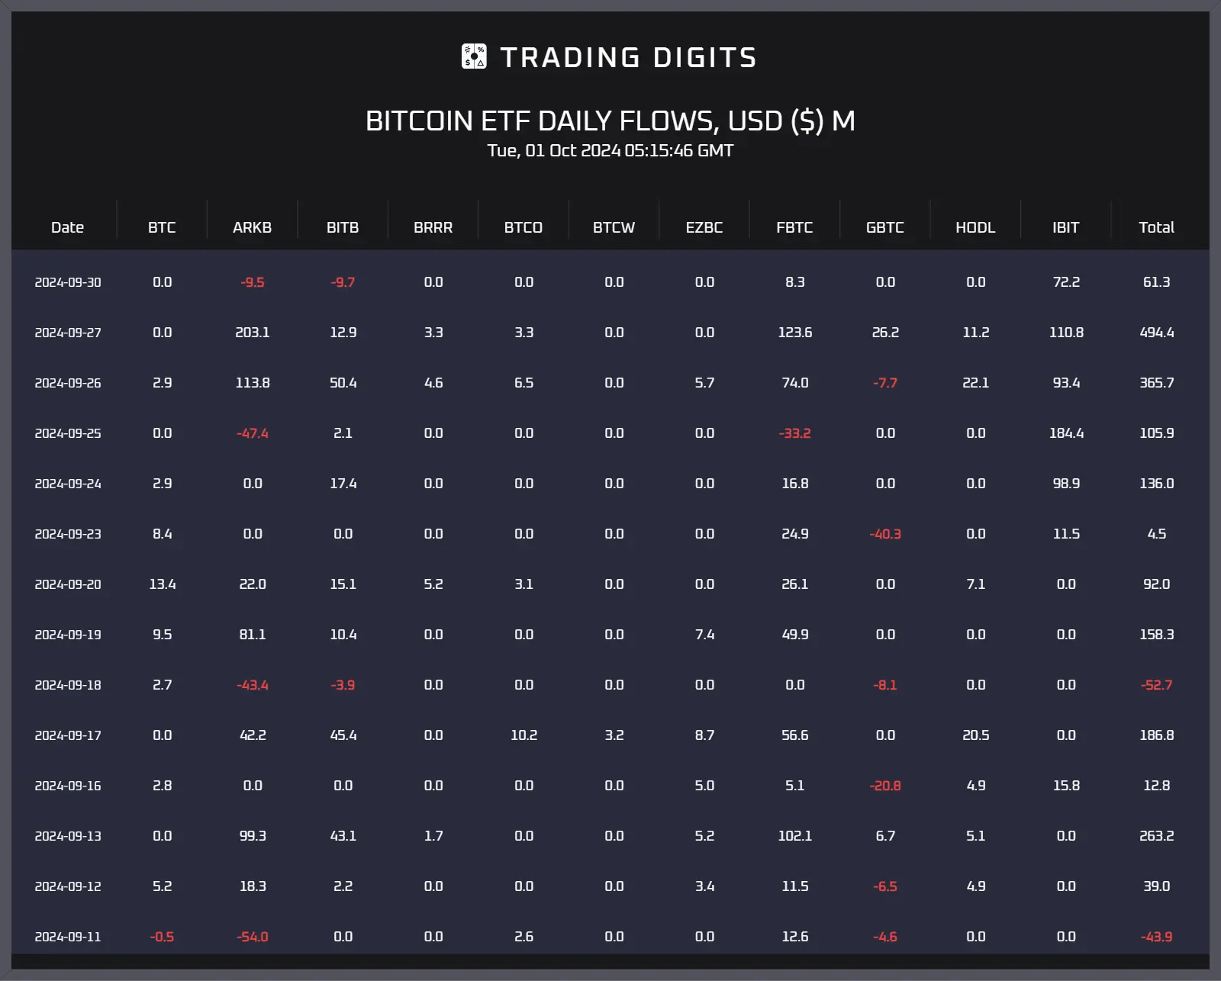Click the 494.4 total for 2024-09-27
The width and height of the screenshot is (1221, 981).
pos(1157,333)
